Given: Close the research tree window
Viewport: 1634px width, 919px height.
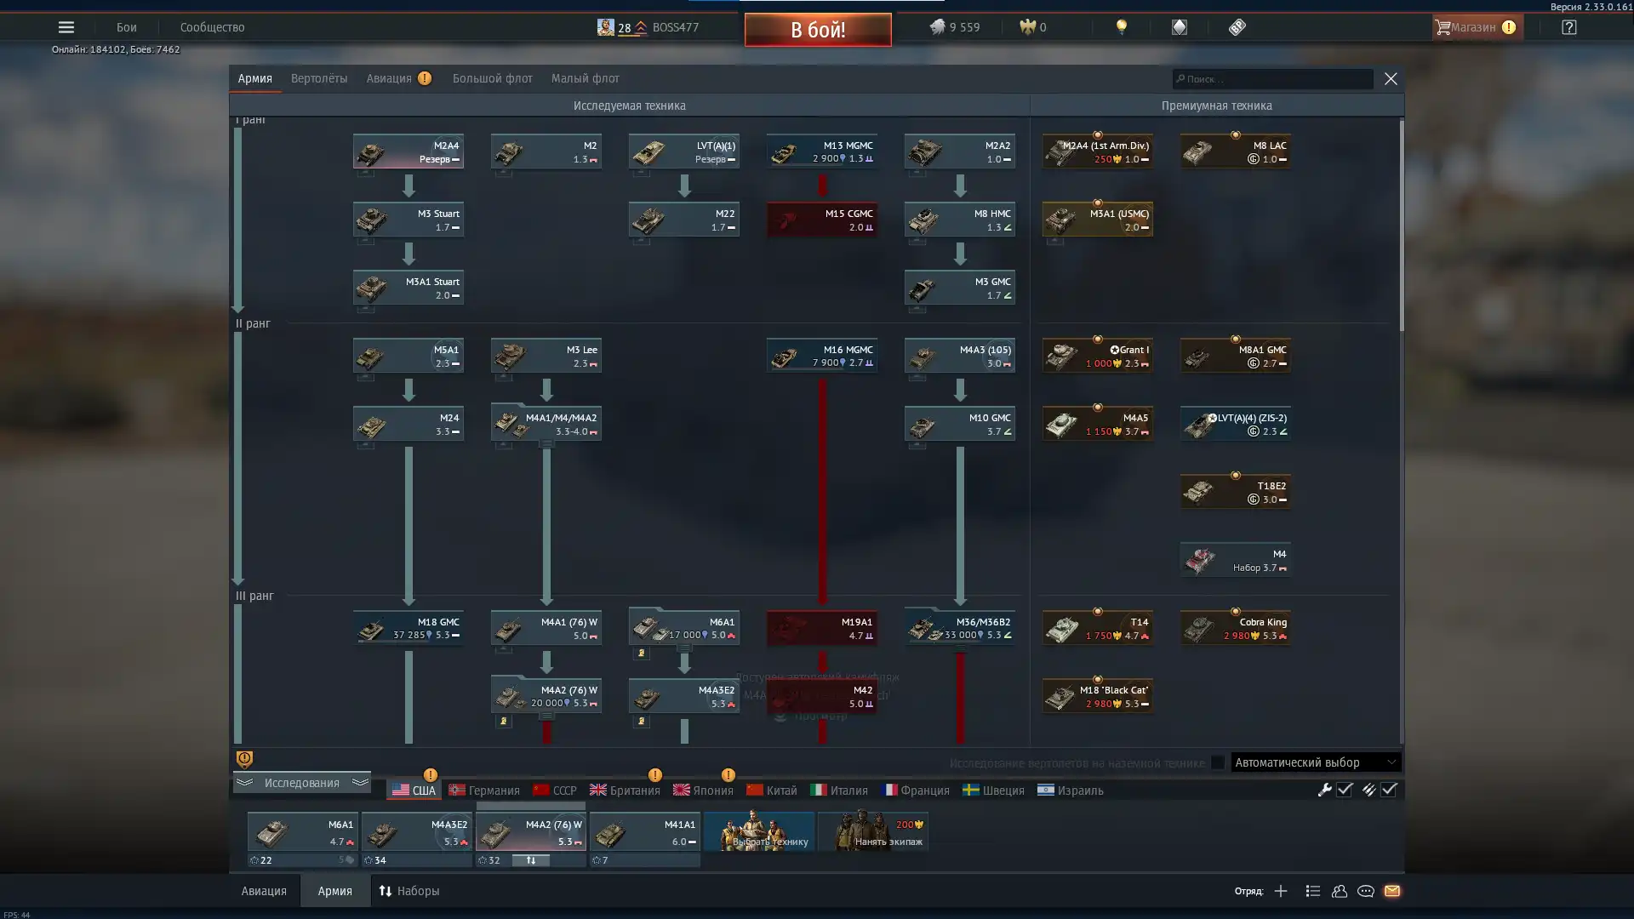Looking at the screenshot, I should [x=1391, y=79].
